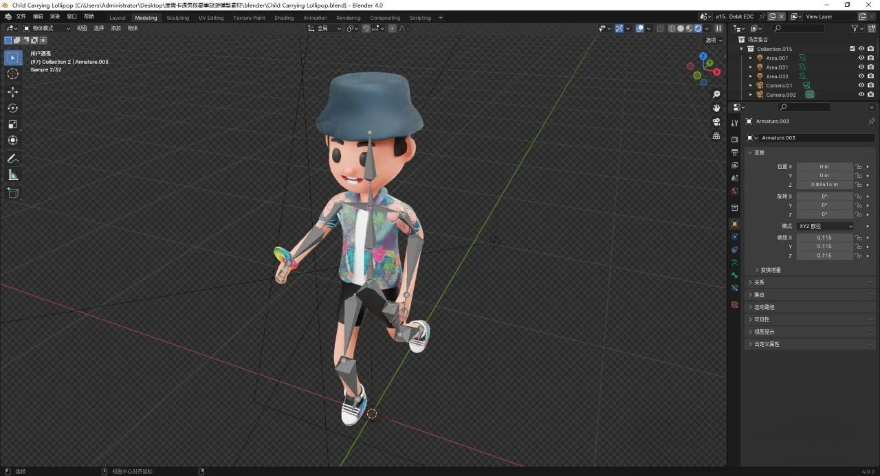Pin the Armature.003 properties panel

click(872, 122)
